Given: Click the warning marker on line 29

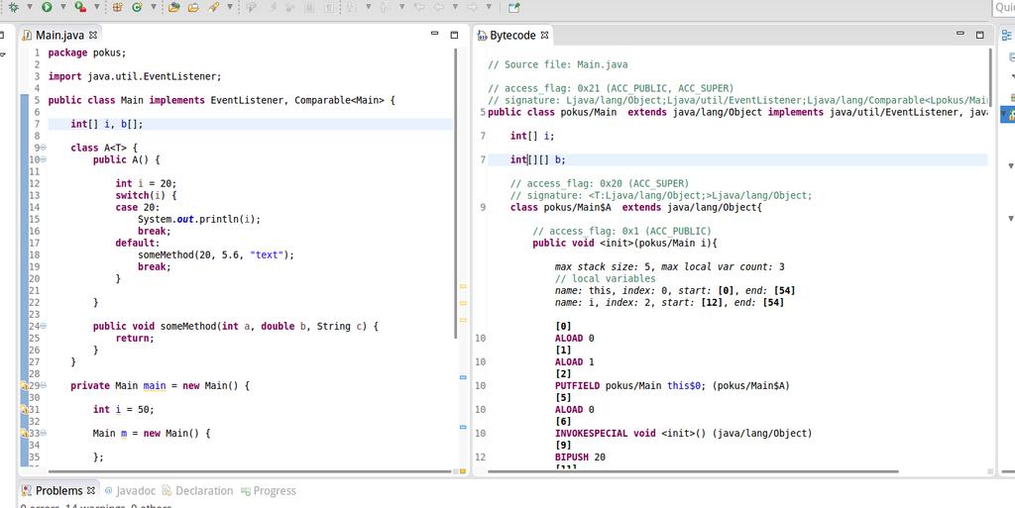Looking at the screenshot, I should [24, 386].
